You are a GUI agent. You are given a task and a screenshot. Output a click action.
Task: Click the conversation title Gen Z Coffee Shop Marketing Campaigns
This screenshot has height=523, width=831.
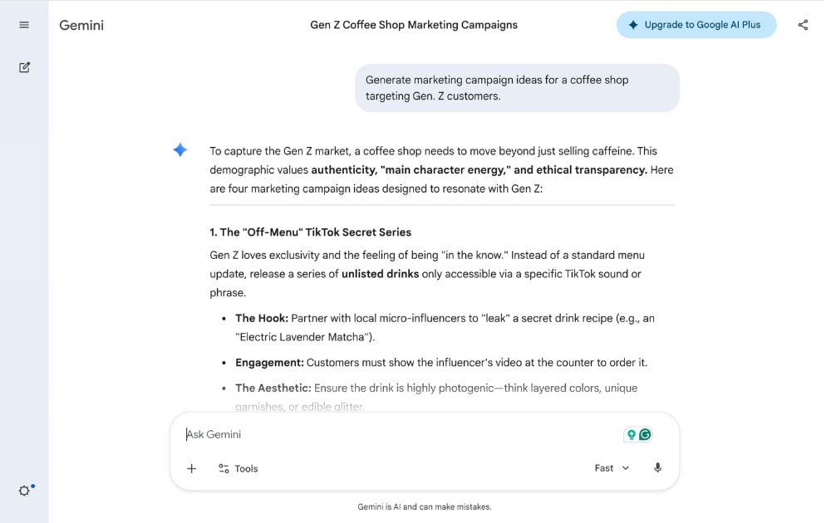click(414, 25)
